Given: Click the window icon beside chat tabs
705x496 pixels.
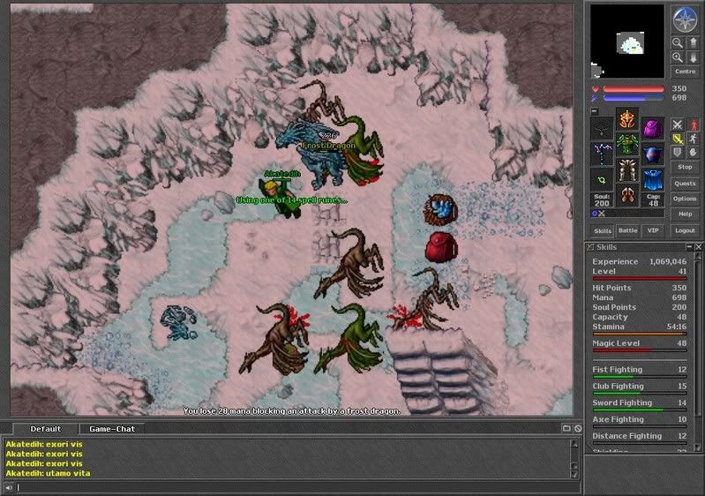Looking at the screenshot, I should 567,429.
